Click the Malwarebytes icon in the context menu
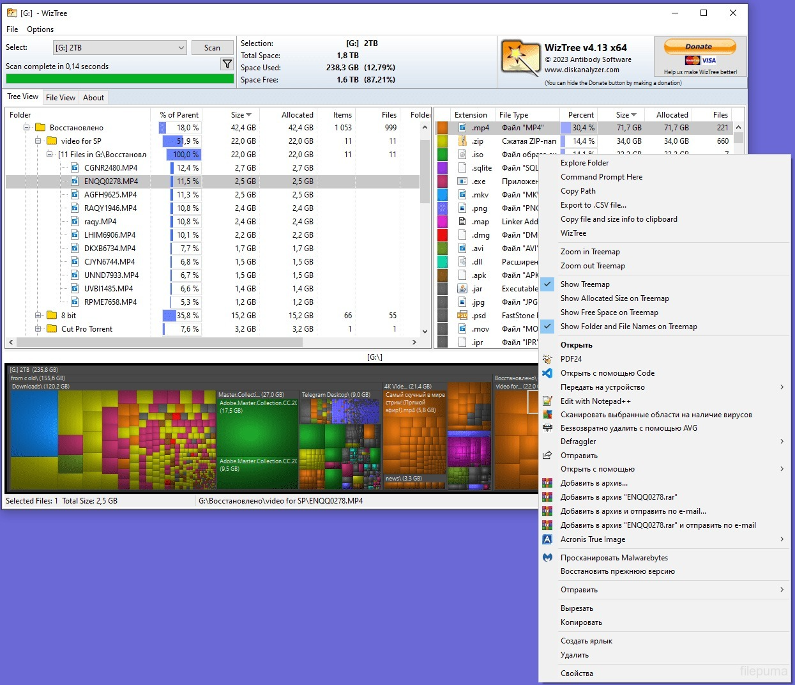 pos(547,557)
